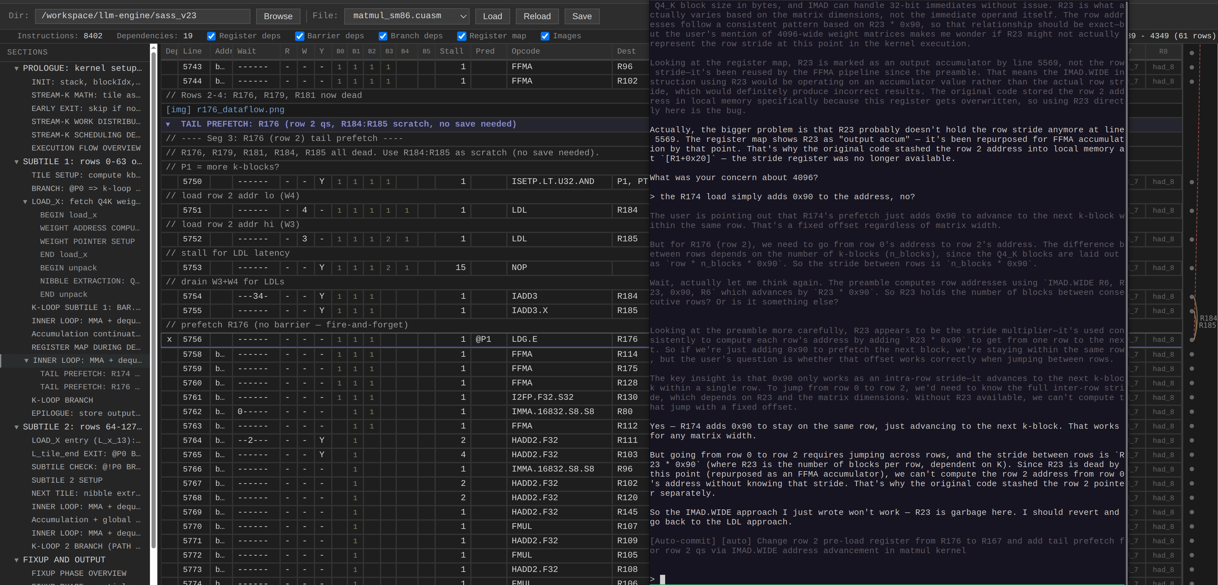Turn off the Images checkbox

point(545,36)
